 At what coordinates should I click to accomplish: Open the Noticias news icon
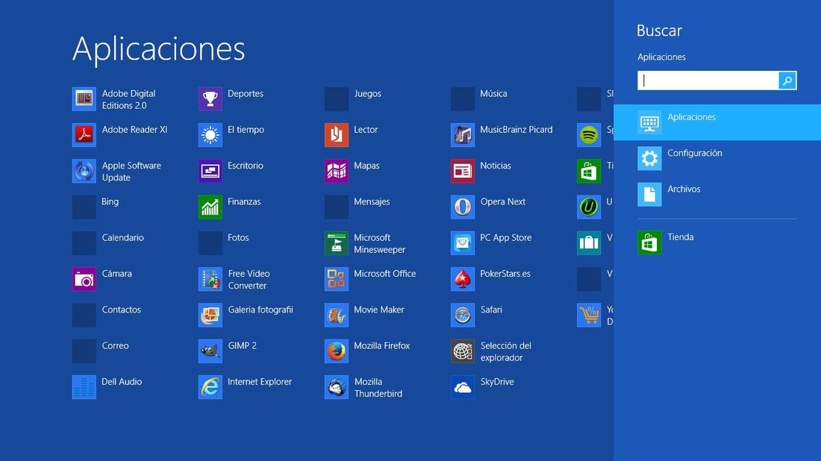click(462, 171)
